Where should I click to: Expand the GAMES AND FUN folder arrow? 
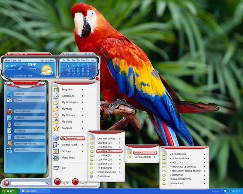155,157
